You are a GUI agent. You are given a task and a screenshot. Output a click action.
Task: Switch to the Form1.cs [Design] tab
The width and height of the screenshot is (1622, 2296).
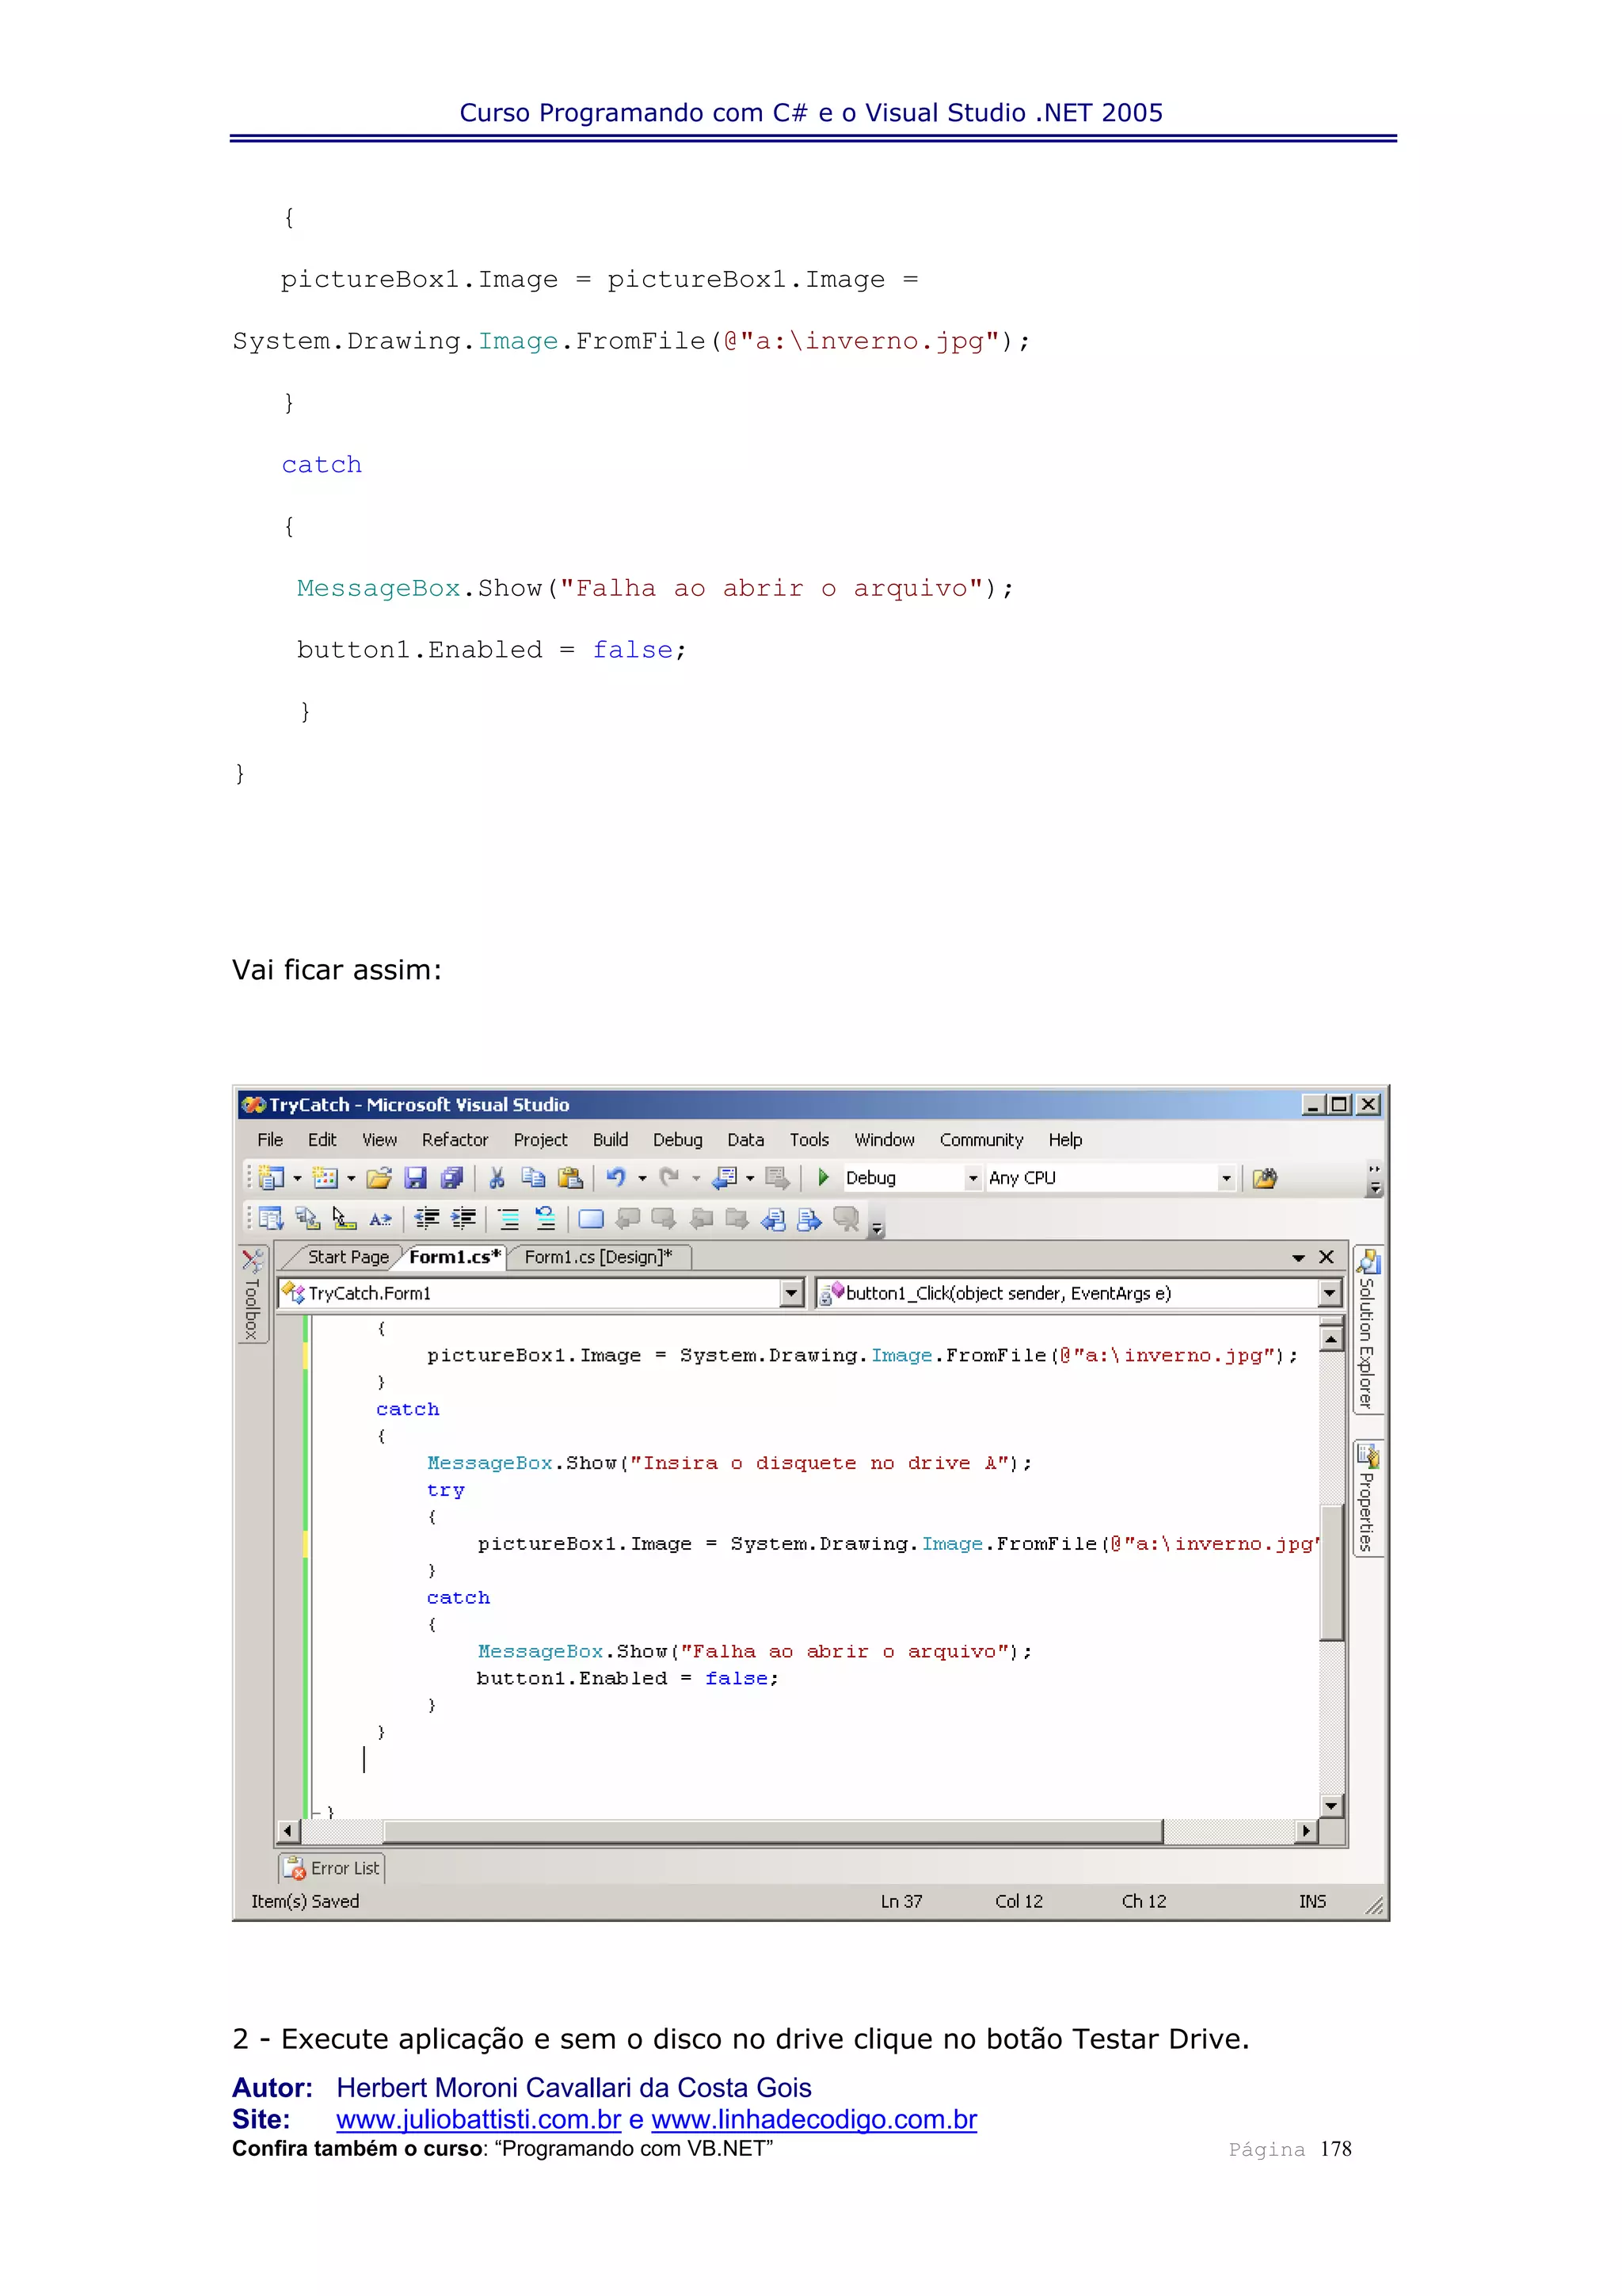(x=599, y=1257)
